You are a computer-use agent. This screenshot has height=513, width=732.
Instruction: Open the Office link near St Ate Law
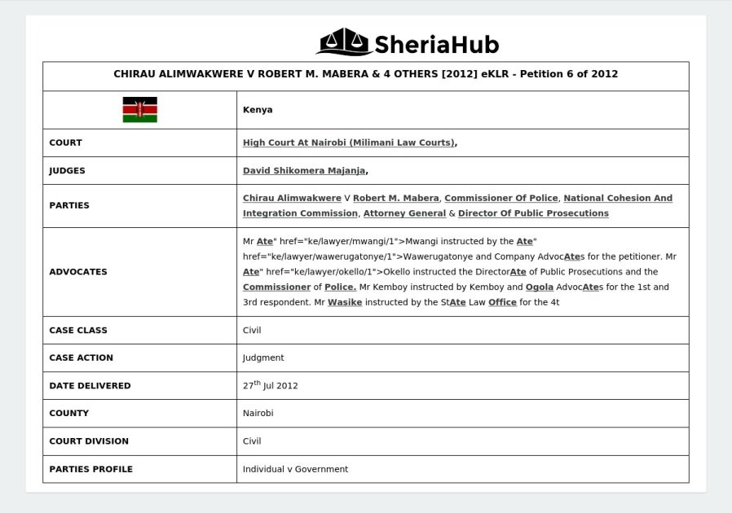click(x=503, y=302)
